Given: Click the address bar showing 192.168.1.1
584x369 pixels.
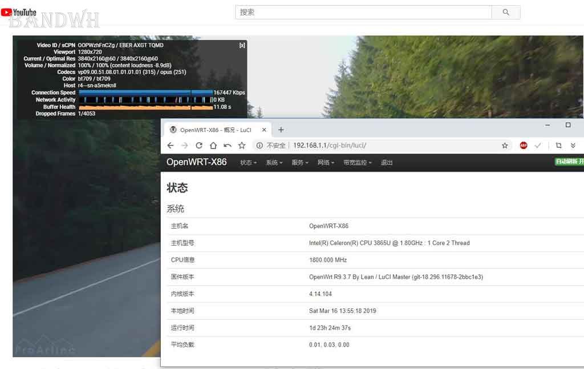Looking at the screenshot, I should (x=383, y=146).
